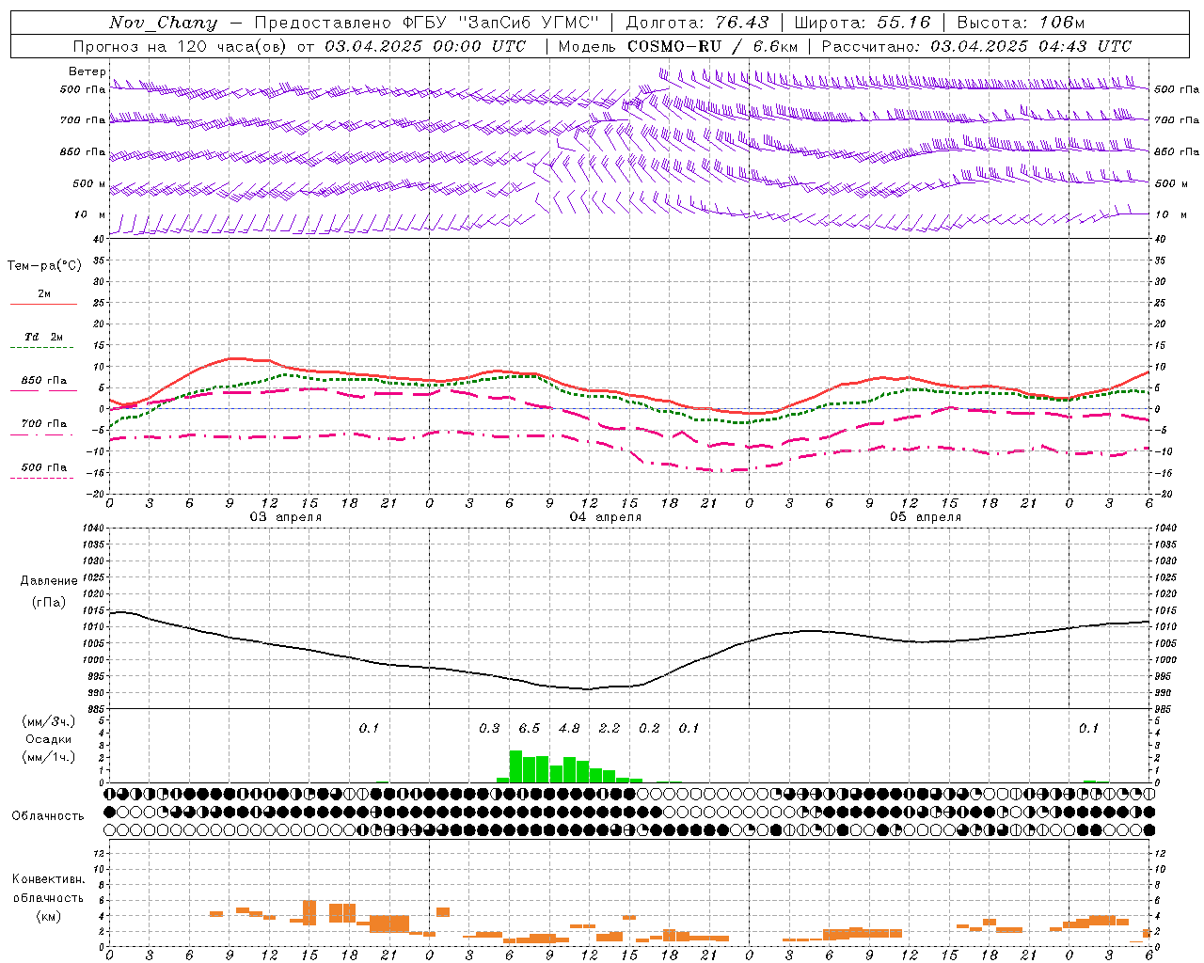Click the 'Давление' pressure label
This screenshot has width=1204, height=963.
(x=49, y=581)
